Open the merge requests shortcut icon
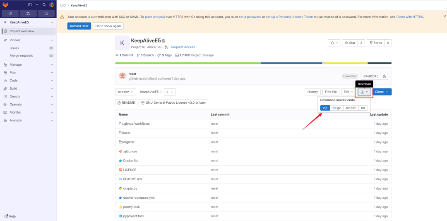This screenshot has width=447, height=221. [28, 13]
